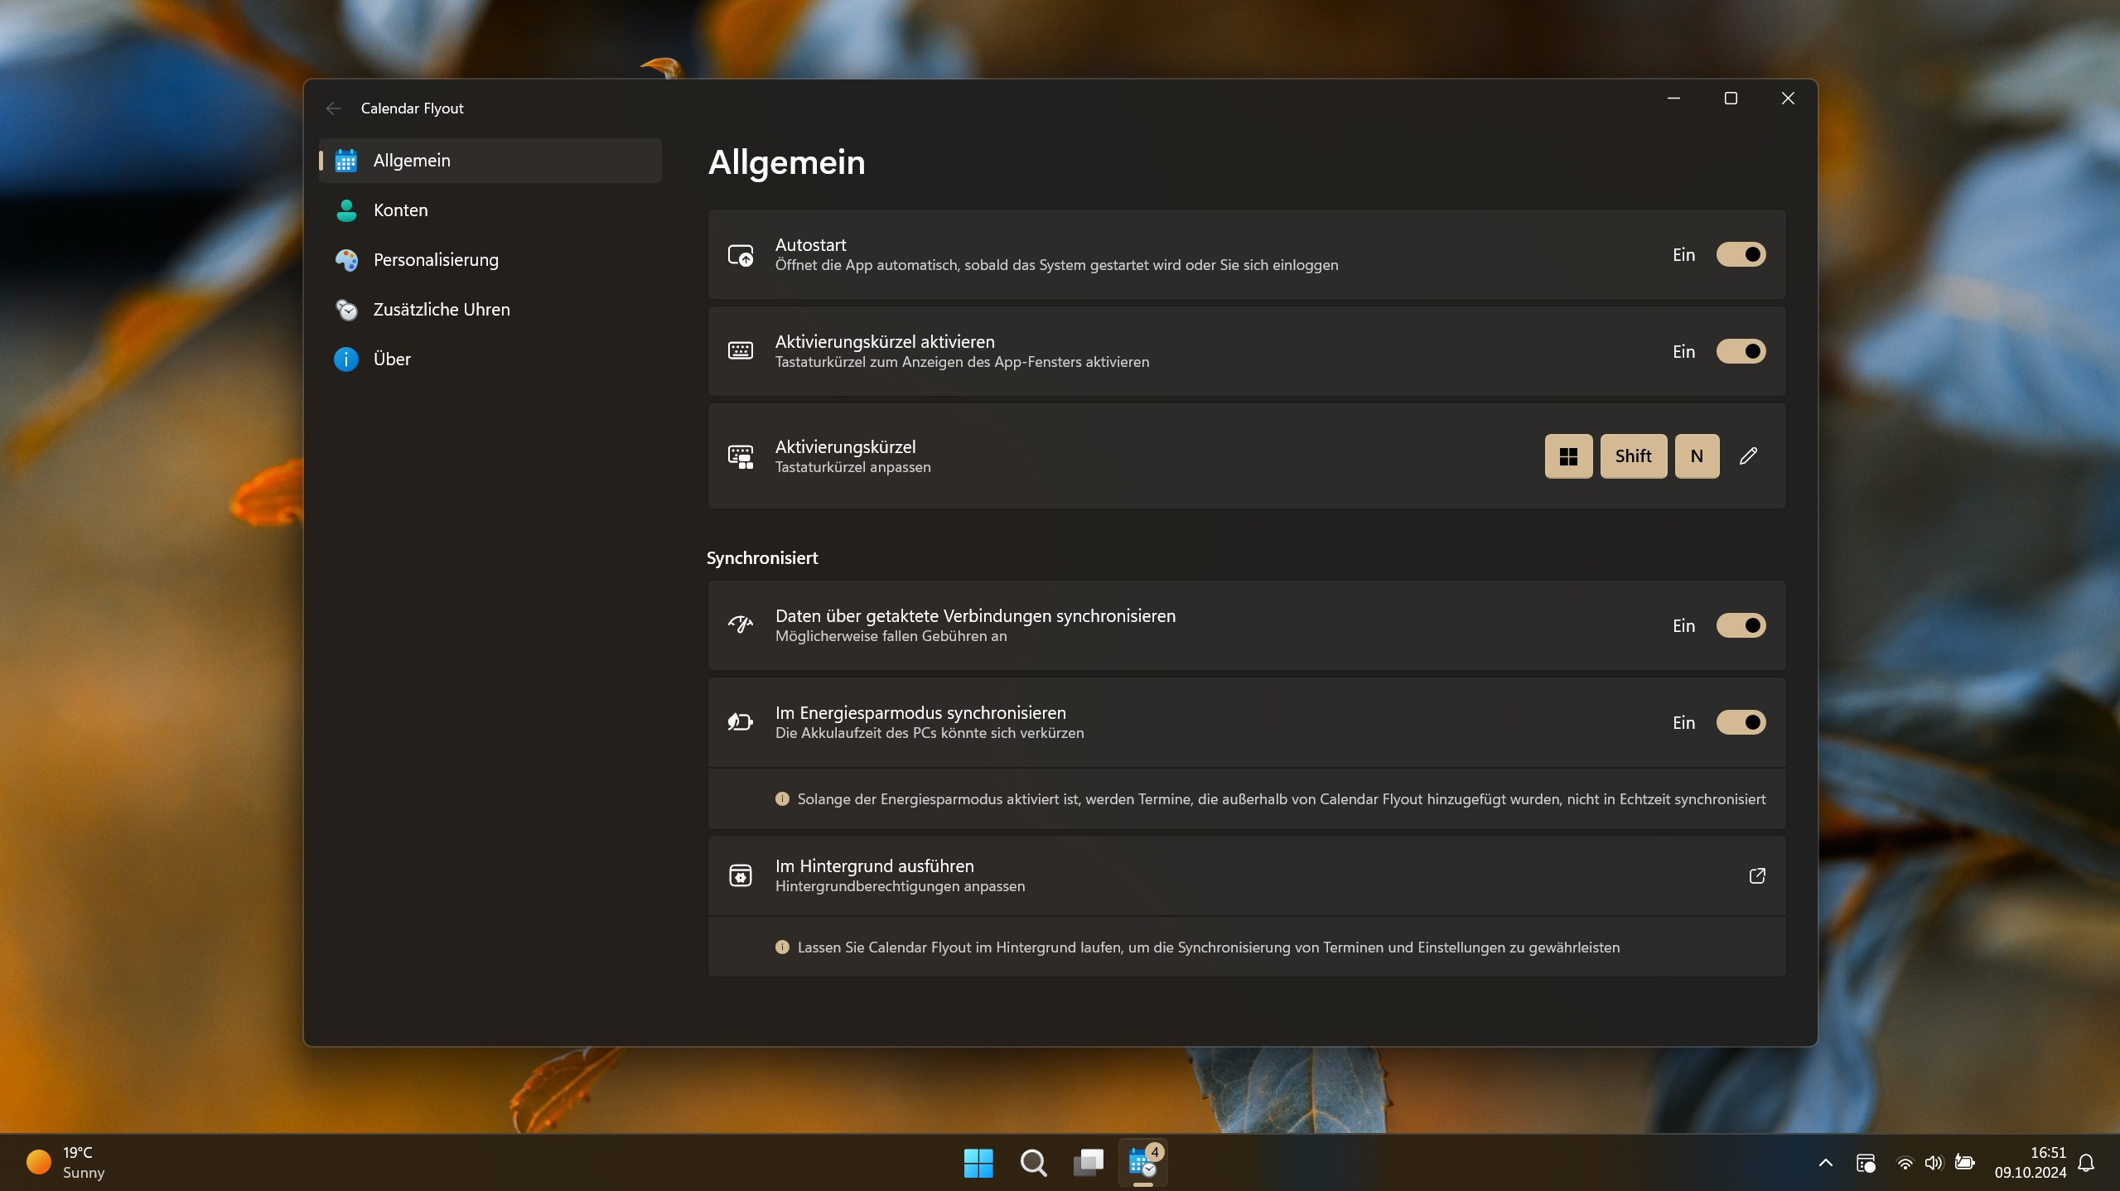Image resolution: width=2120 pixels, height=1191 pixels.
Task: Open the Allgemein settings section
Action: (x=490, y=161)
